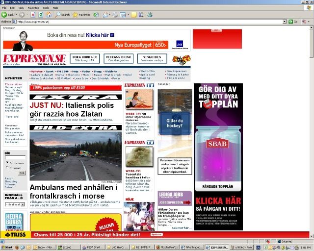Click the green Go arrow button
The width and height of the screenshot is (314, 251).
(293, 22)
